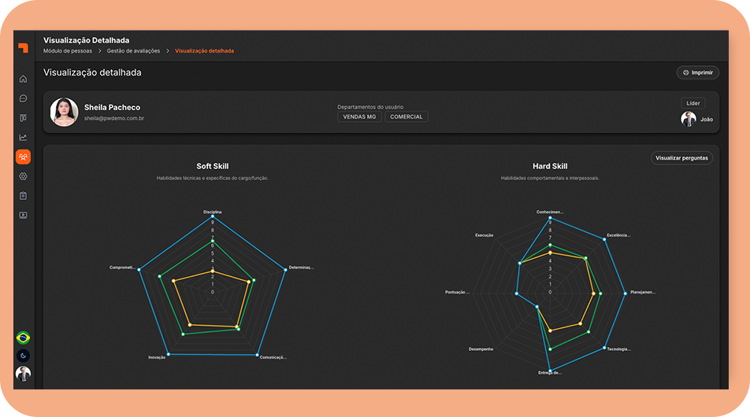The image size is (750, 417).
Task: Toggle dark mode with moon icon
Action: (x=23, y=356)
